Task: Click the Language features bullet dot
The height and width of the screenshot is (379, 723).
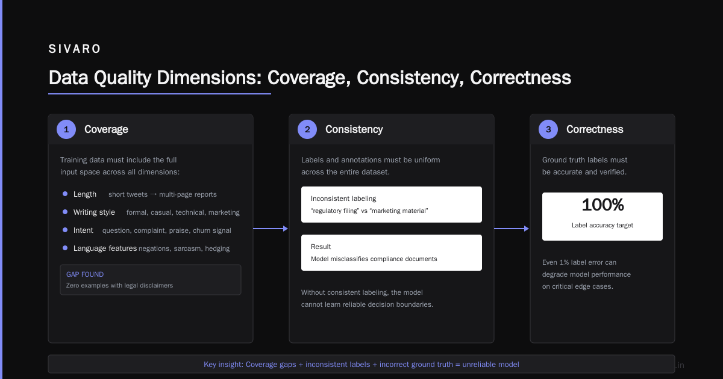Action: point(65,248)
